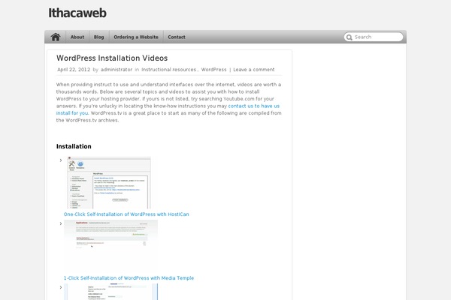The height and width of the screenshot is (300, 451).
Task: Click the Installation section heading
Action: 74,146
